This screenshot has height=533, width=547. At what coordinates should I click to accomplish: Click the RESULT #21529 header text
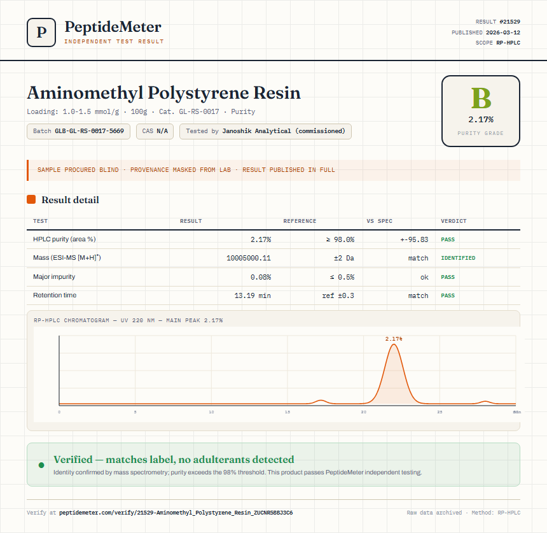[x=498, y=22]
